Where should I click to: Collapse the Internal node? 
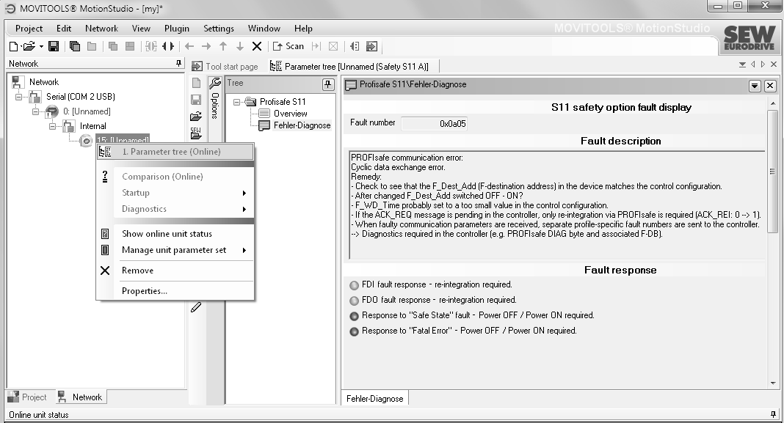[52, 126]
